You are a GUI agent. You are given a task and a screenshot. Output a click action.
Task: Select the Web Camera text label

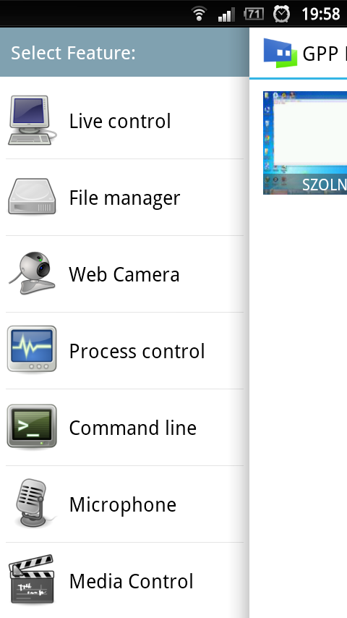pos(124,274)
